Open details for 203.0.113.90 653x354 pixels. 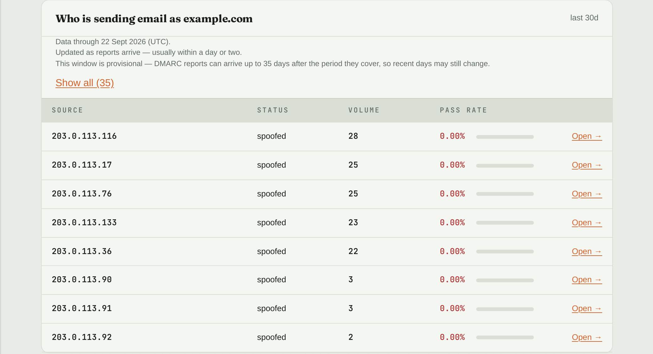click(587, 280)
